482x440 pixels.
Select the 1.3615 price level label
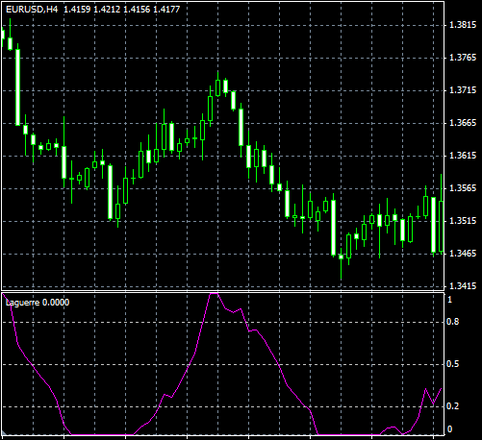click(463, 156)
